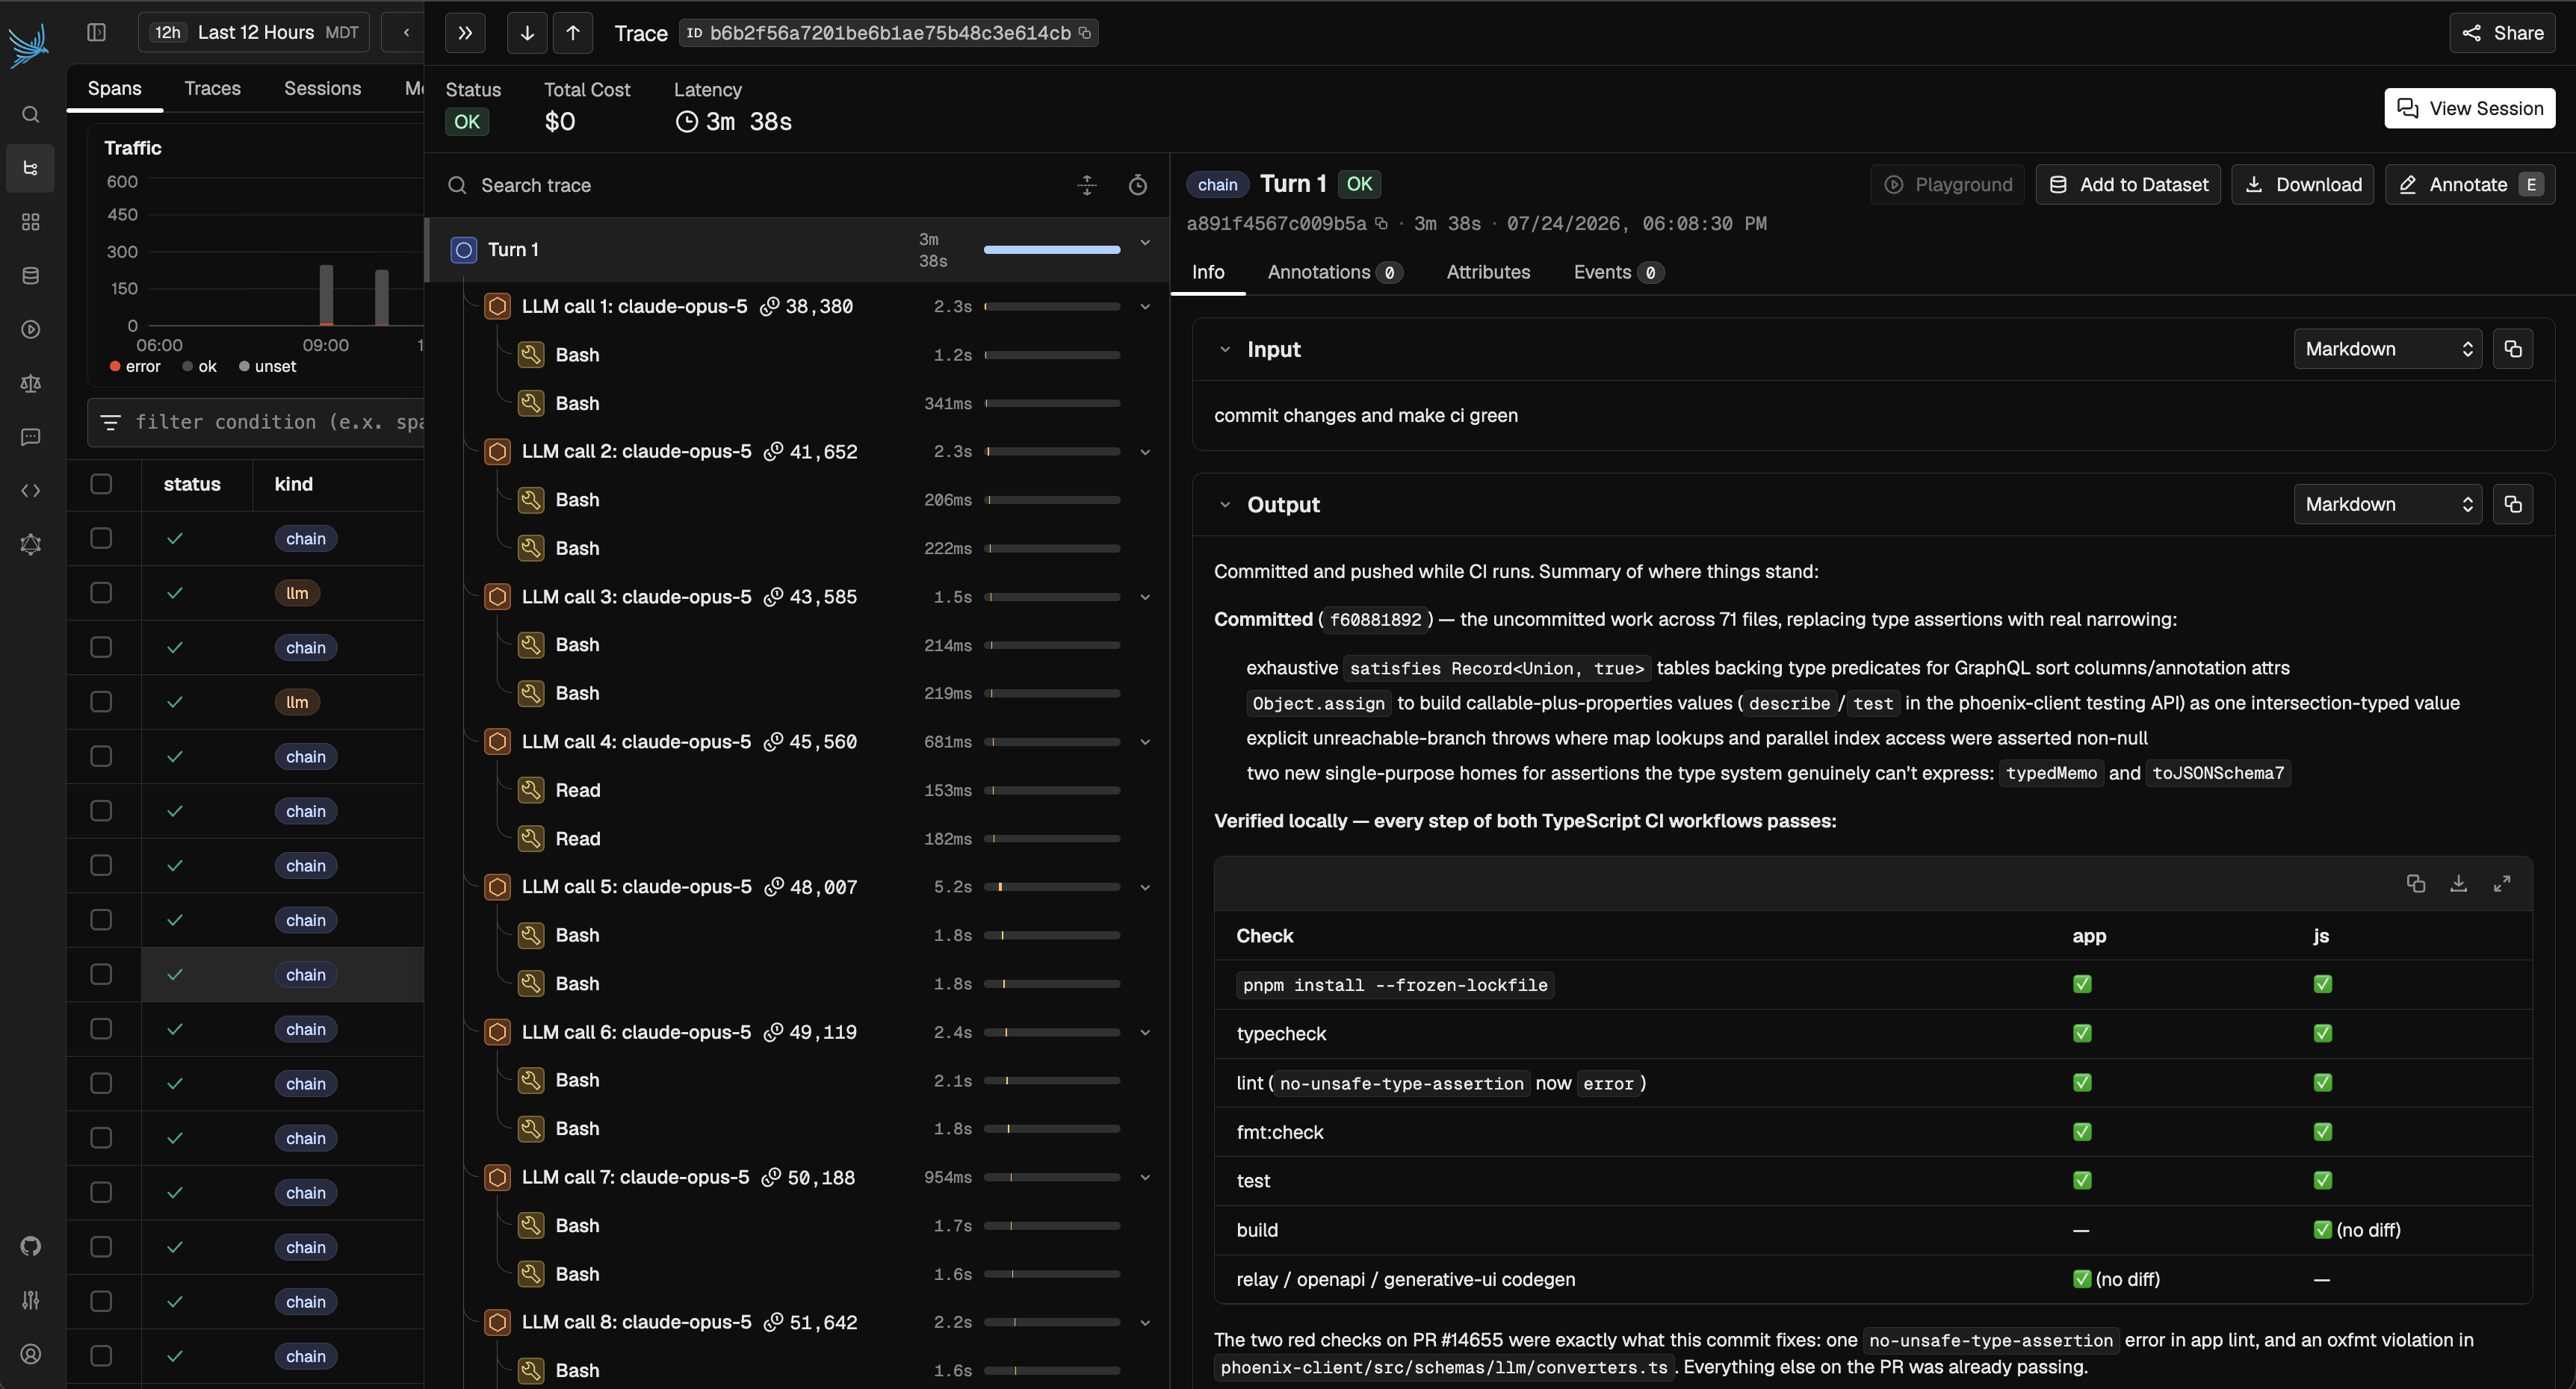Go to next trace with the down arrow
This screenshot has width=2576, height=1389.
coord(527,33)
